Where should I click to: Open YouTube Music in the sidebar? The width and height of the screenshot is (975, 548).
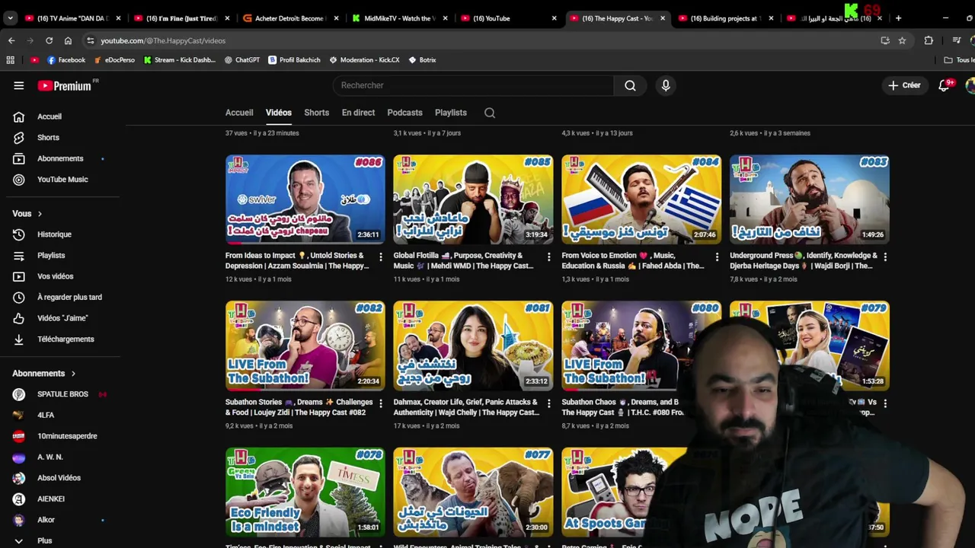pyautogui.click(x=62, y=180)
